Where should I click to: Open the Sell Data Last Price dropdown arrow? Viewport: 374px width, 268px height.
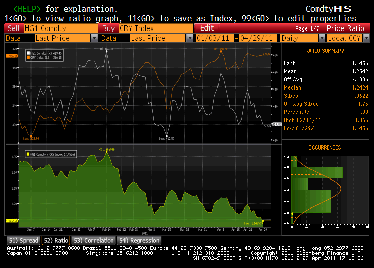pyautogui.click(x=94, y=38)
